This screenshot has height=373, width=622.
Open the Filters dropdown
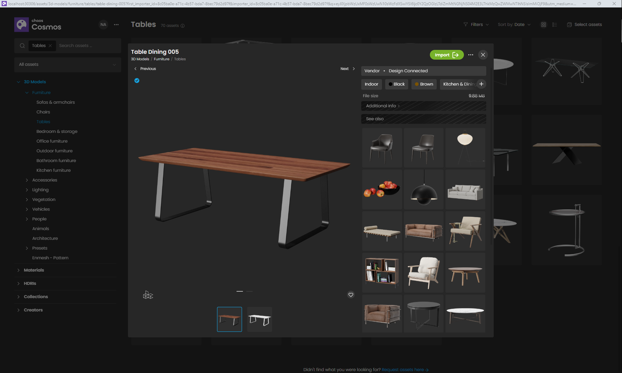point(476,25)
